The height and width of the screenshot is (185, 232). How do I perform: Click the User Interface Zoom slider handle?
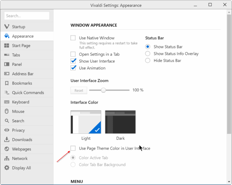(x=103, y=90)
